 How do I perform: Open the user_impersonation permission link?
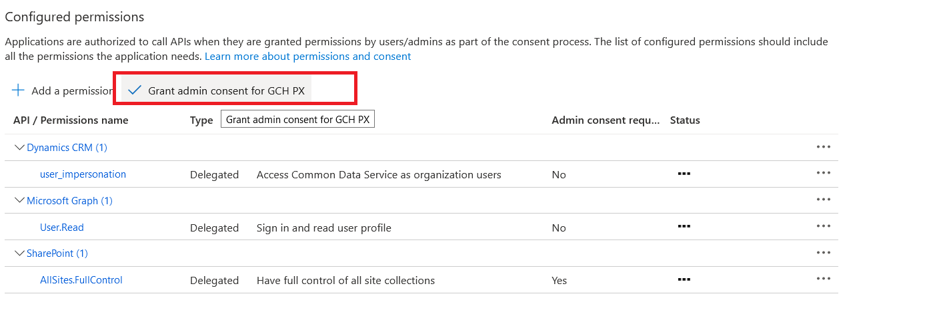point(83,174)
